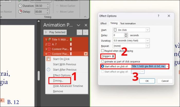180x107 pixels.
Task: Click timeline bar of Title 1 animation
Action: pos(71,40)
